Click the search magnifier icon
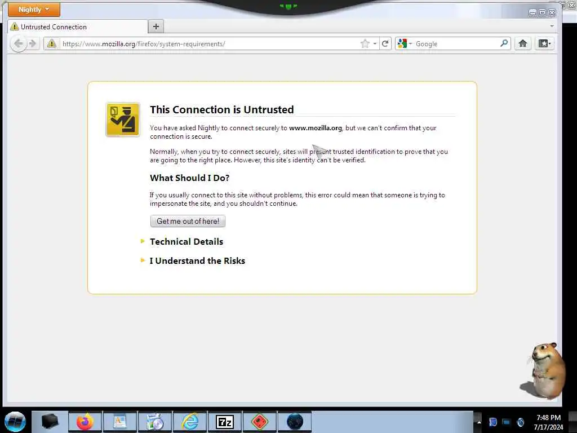 [504, 43]
